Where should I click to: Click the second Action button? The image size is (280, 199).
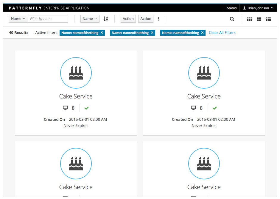click(146, 19)
